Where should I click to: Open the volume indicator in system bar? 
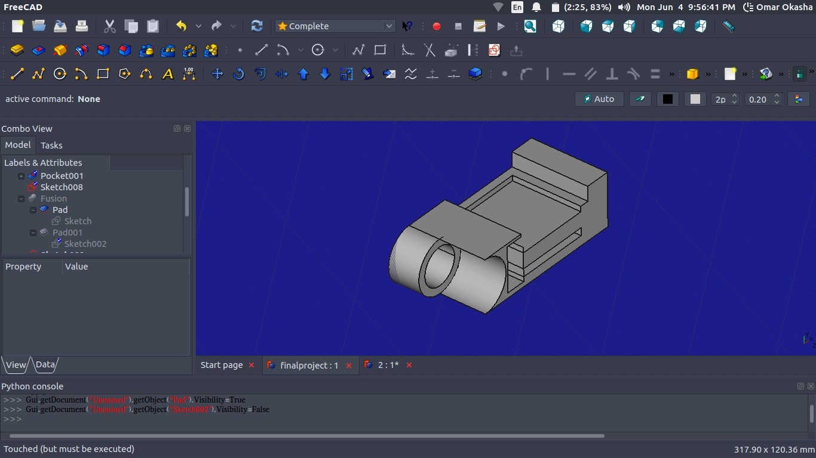(x=624, y=7)
